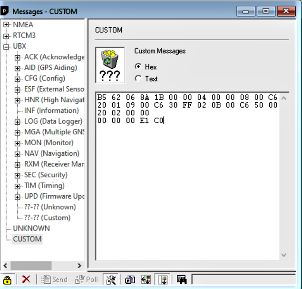This screenshot has height=289, width=302.
Task: Expand the CFG (Config) node
Action: (18, 79)
